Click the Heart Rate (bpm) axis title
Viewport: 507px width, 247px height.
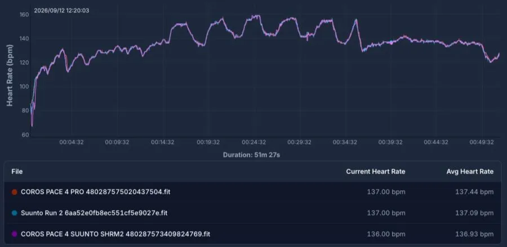10,75
